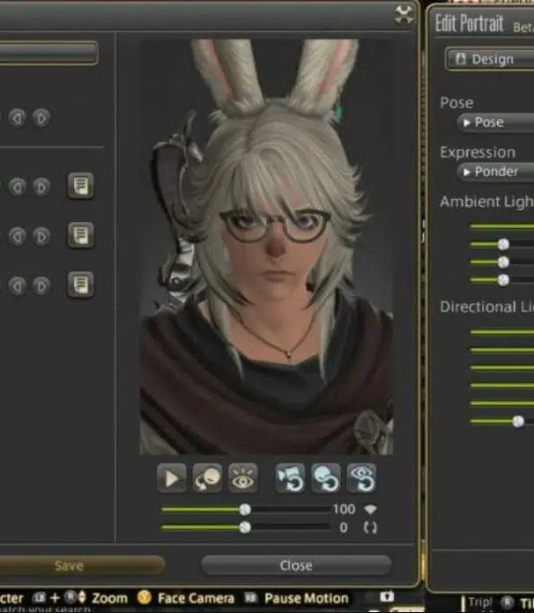The width and height of the screenshot is (534, 613).
Task: Click the top right arrow stepper
Action: [x=41, y=117]
